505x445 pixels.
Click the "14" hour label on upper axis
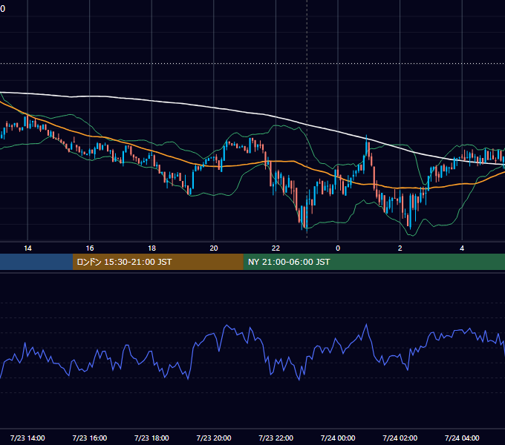point(27,248)
